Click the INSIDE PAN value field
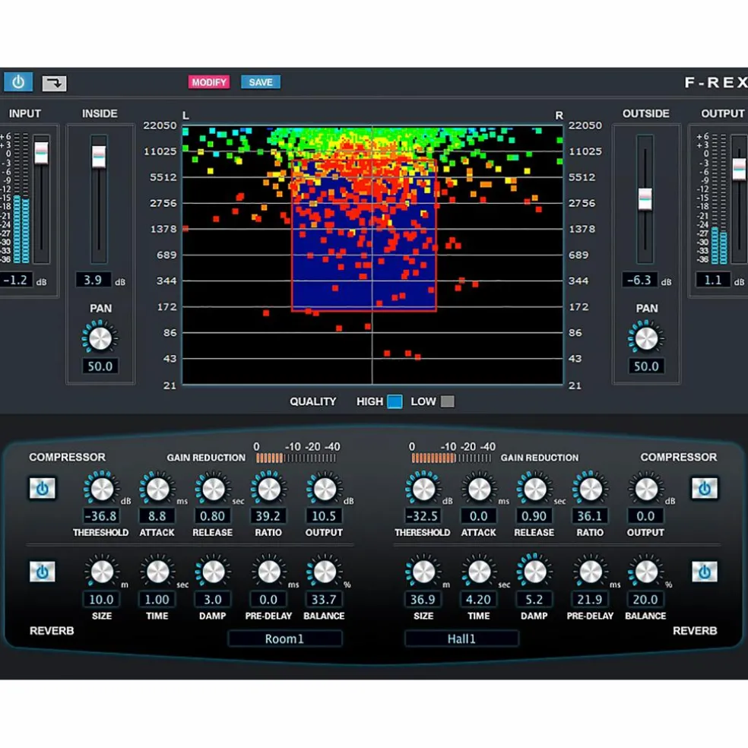This screenshot has width=748, height=748. tap(100, 366)
